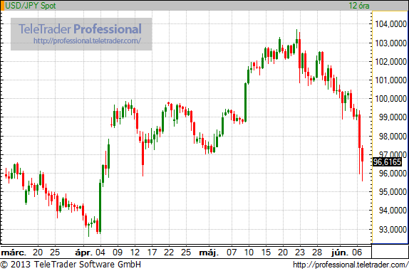This screenshot has height=271, width=409.
Task: Click the 12 óra interval label
Action: click(359, 6)
